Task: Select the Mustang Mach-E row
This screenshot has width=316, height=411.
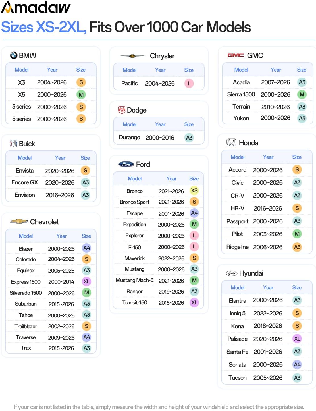Action: (158, 280)
